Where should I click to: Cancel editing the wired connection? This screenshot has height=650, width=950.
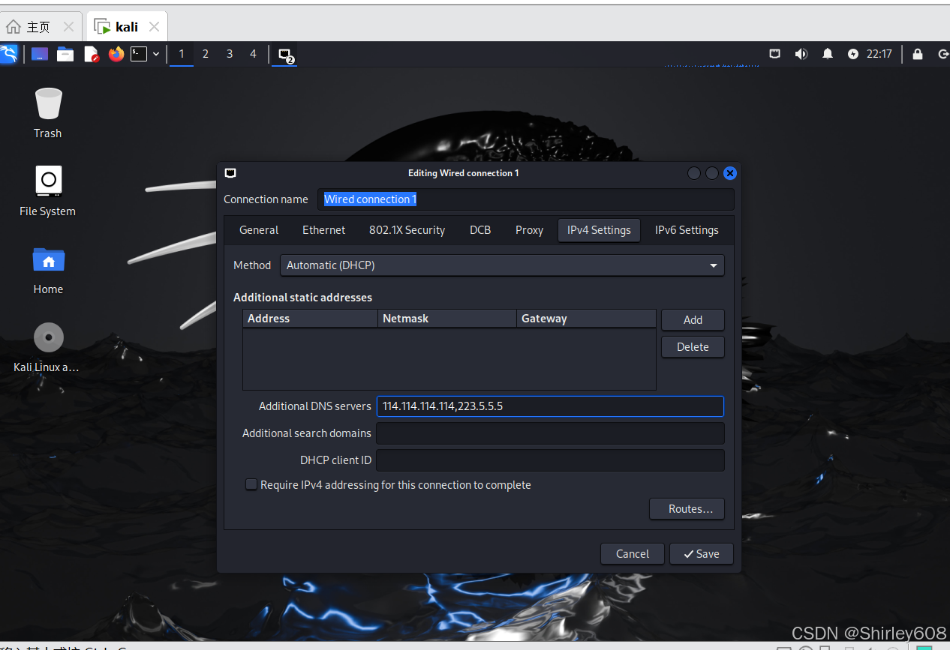click(633, 554)
